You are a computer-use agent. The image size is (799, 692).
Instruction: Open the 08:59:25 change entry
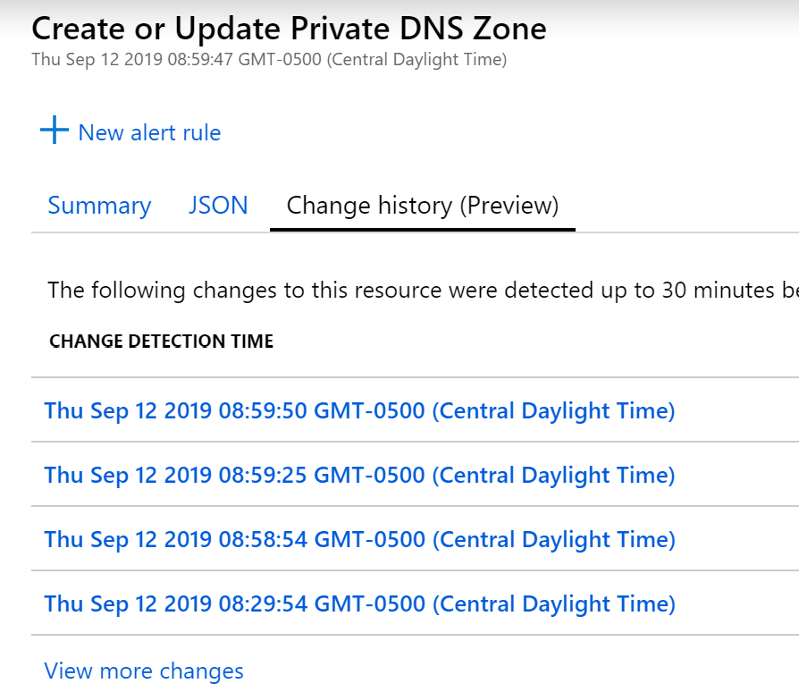click(359, 475)
